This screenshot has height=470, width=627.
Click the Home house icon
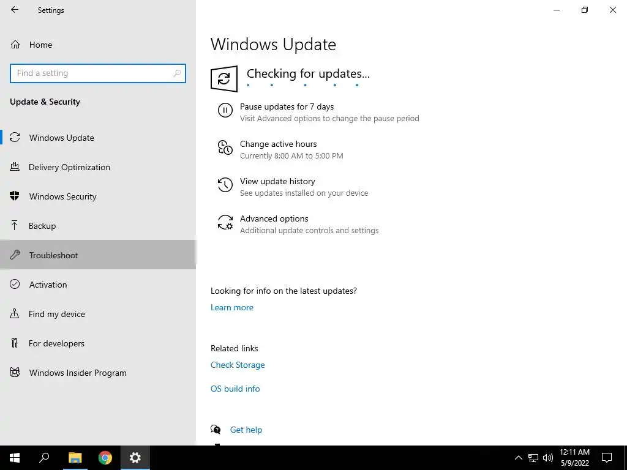pyautogui.click(x=15, y=44)
